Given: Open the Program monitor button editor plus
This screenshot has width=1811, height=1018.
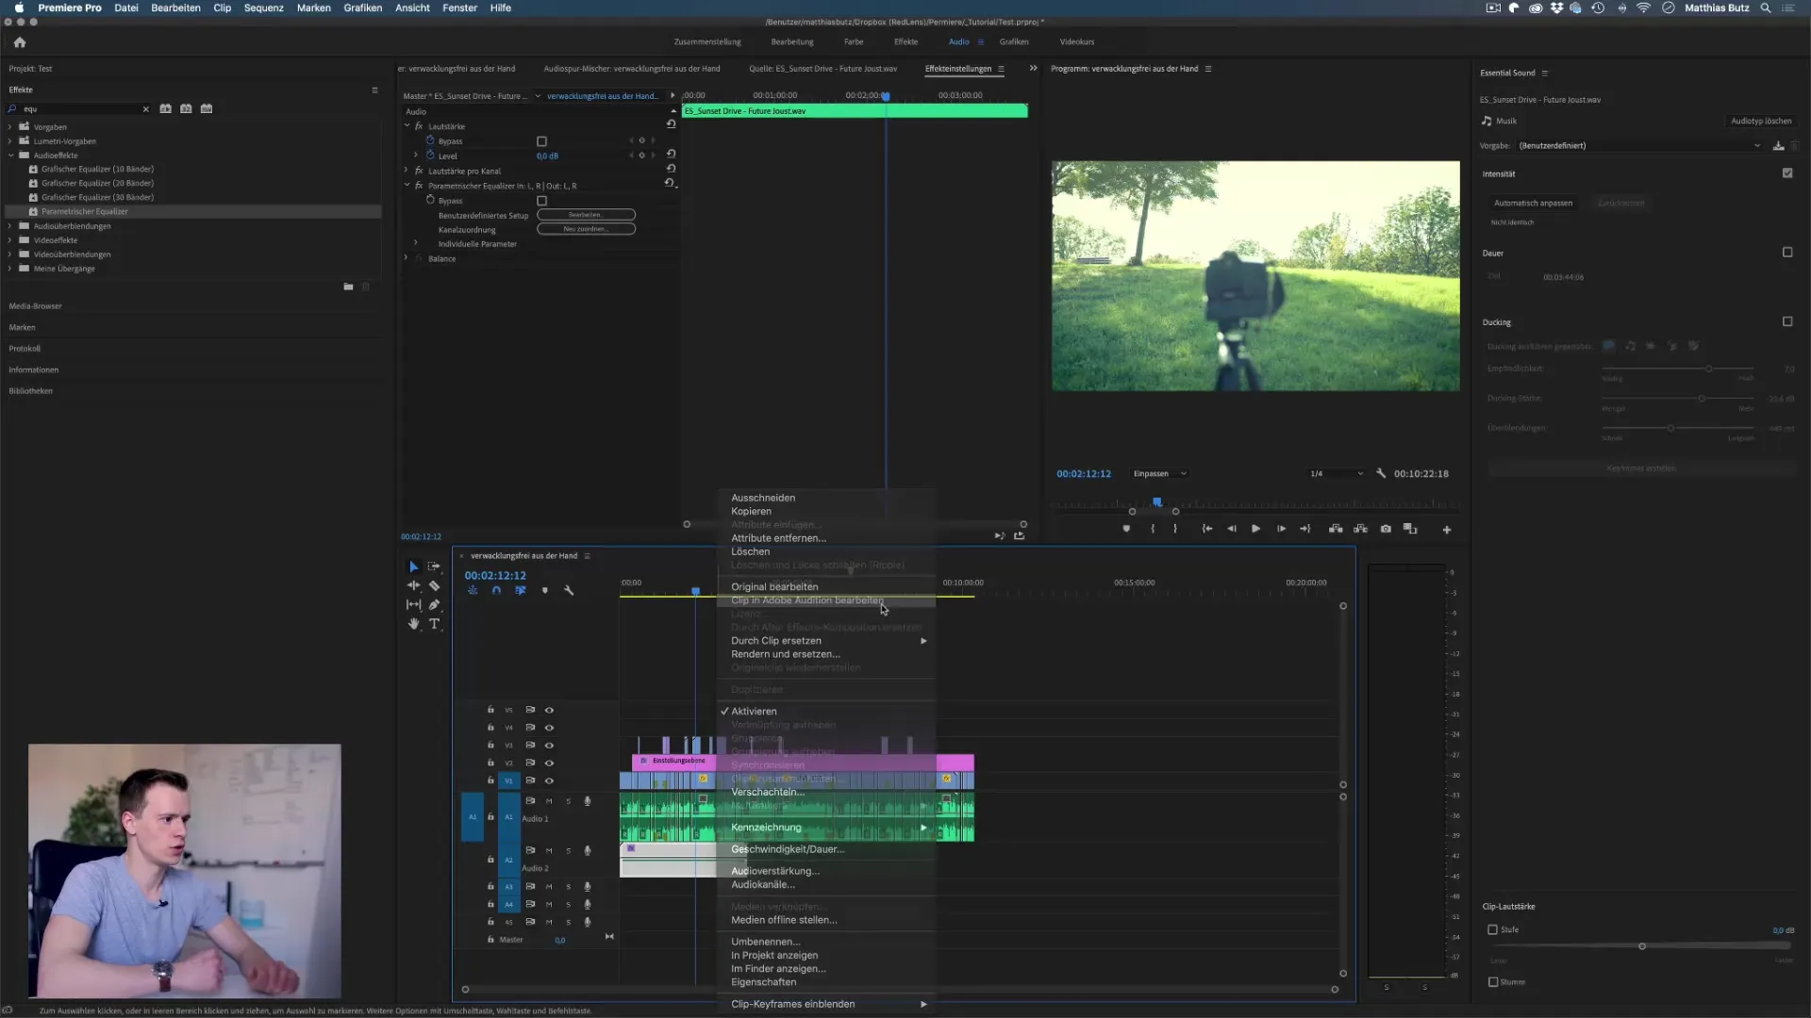Looking at the screenshot, I should (x=1447, y=530).
